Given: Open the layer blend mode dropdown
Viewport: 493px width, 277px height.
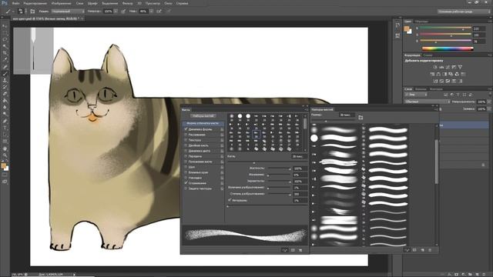Looking at the screenshot, I should click(x=428, y=102).
